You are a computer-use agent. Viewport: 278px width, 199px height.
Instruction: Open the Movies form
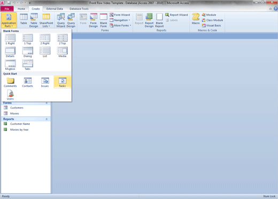[x=26, y=114]
